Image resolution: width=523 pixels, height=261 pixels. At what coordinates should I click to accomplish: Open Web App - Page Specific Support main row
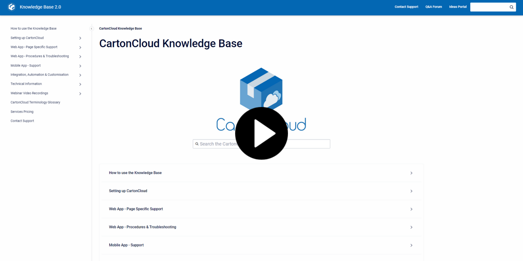pos(261,209)
